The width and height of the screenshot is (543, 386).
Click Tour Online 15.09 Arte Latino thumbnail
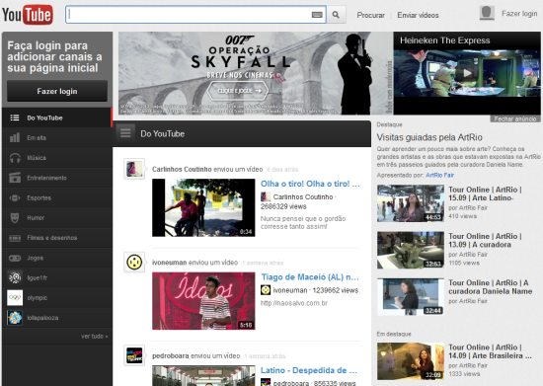[x=411, y=203]
